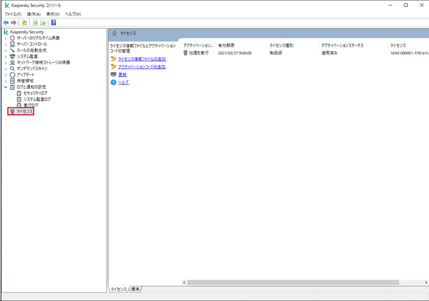This screenshot has height=301, width=429.
Task: Expand the ネットワーク接続ストレージの保護 node
Action: pos(5,62)
